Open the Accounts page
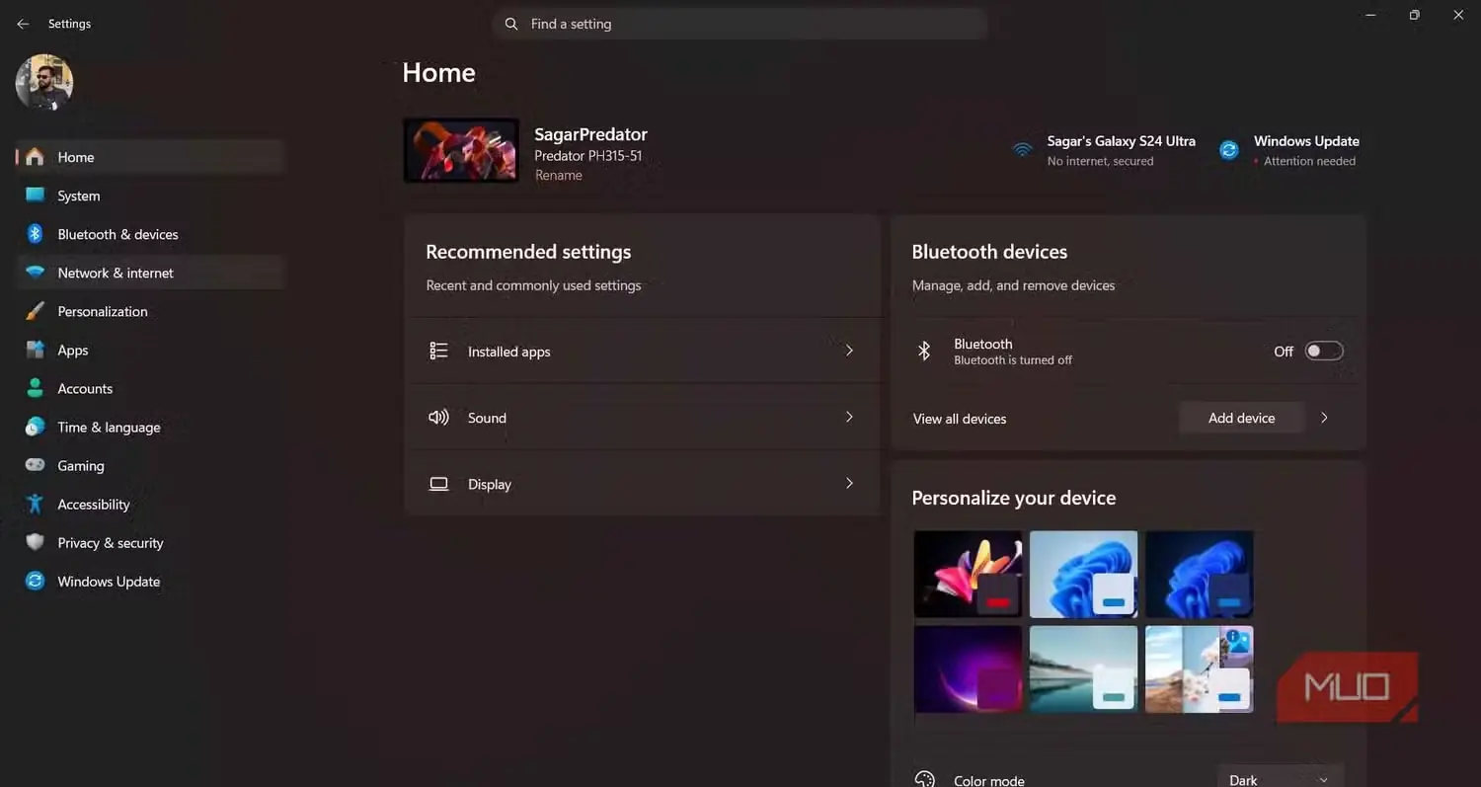Viewport: 1481px width, 787px height. coord(150,388)
